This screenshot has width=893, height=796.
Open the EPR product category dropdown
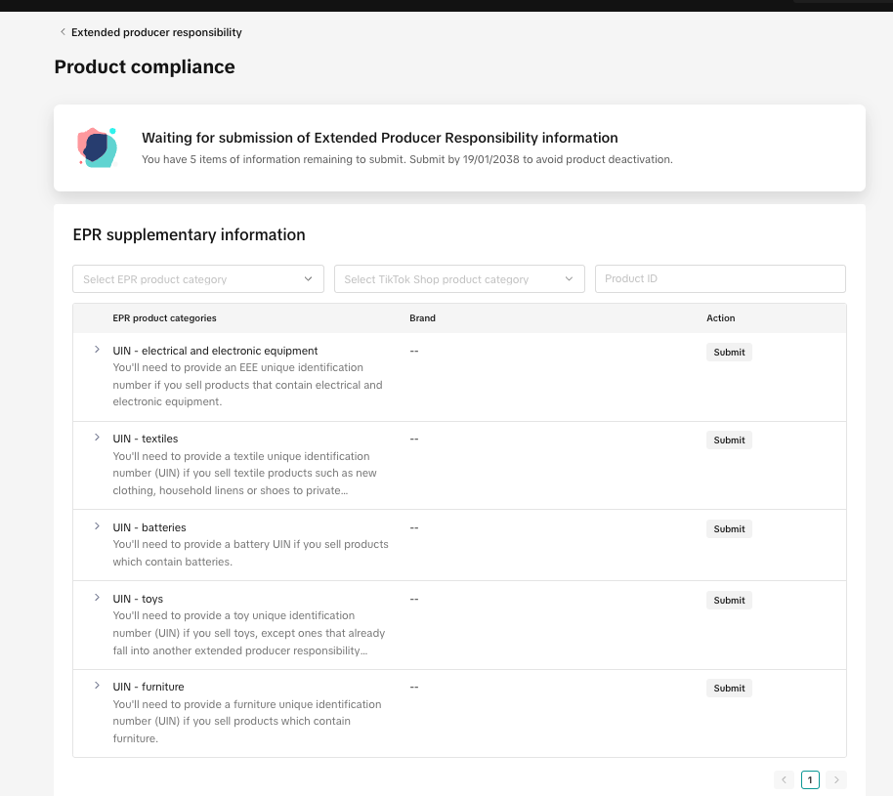[197, 278]
